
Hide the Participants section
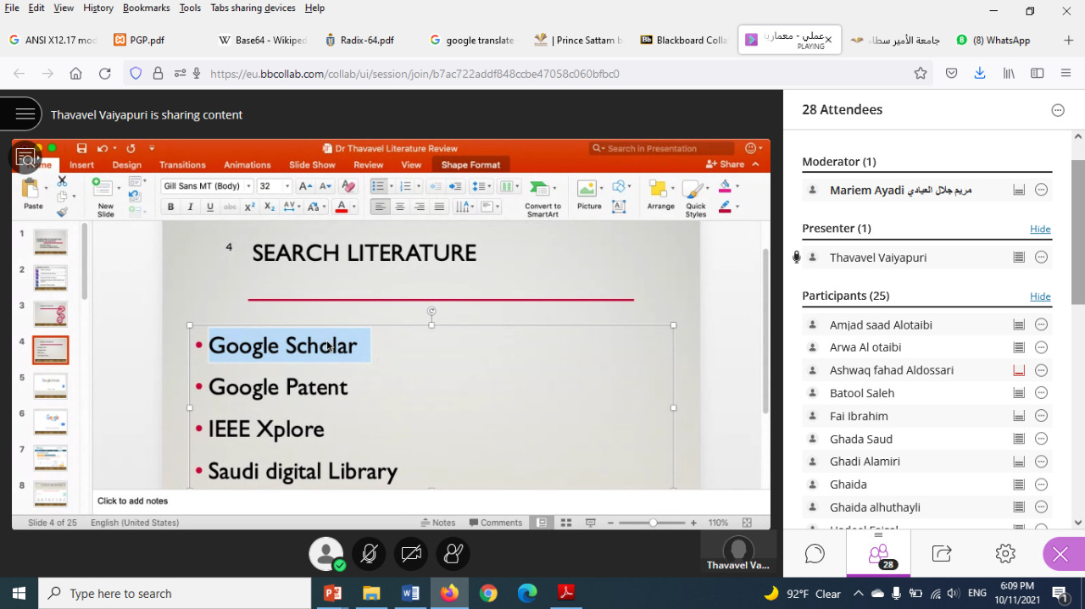click(1040, 296)
